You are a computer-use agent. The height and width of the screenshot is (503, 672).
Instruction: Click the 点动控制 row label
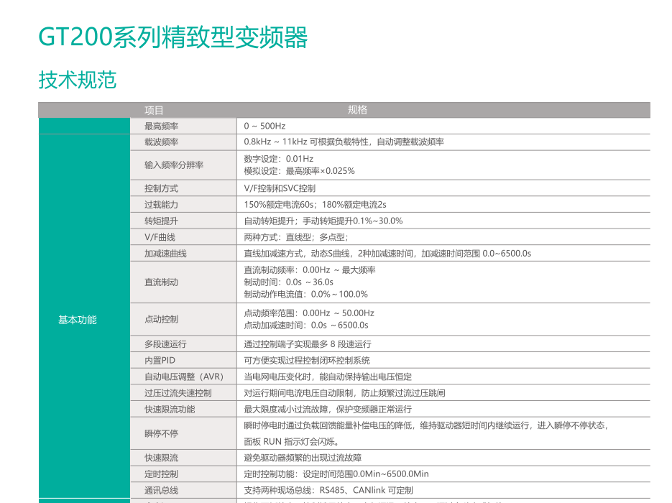(161, 319)
